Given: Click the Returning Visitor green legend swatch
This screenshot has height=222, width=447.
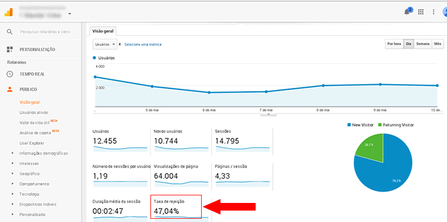Looking at the screenshot, I should 380,125.
